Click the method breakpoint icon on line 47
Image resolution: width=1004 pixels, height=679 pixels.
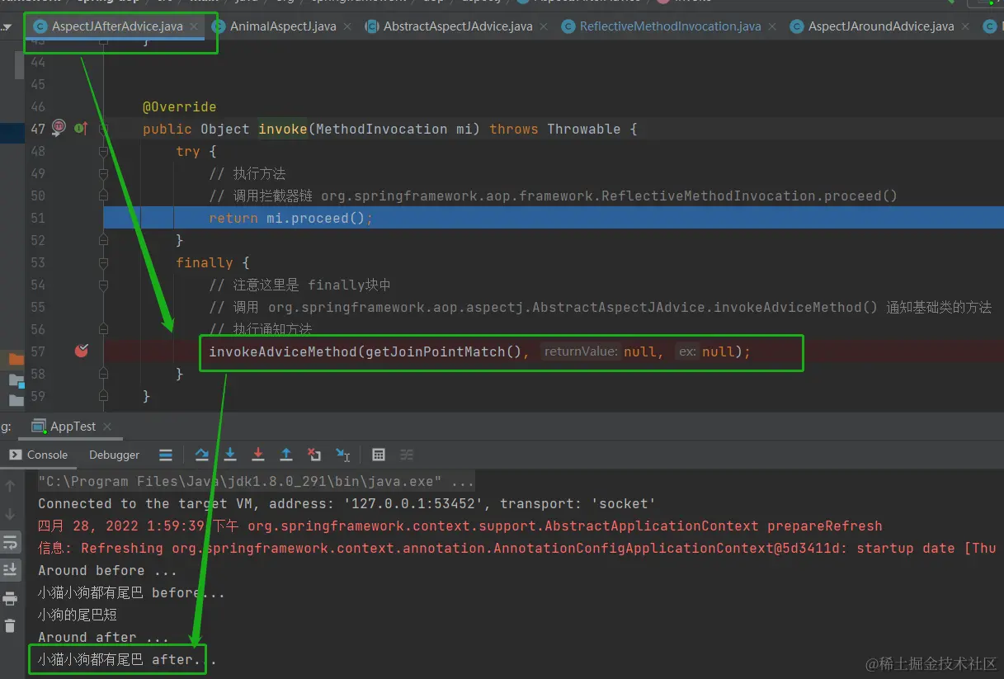coord(59,127)
